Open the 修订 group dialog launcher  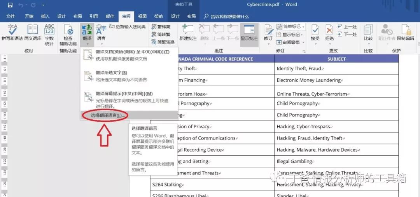(304, 51)
